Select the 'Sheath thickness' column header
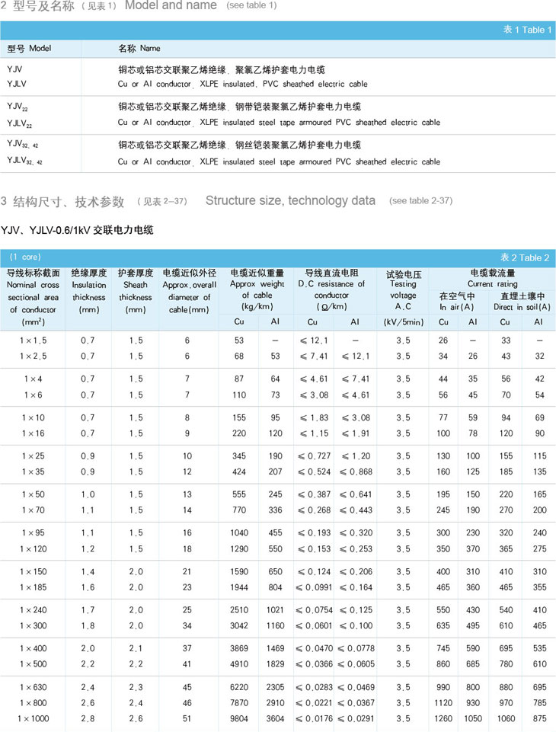This screenshot has width=556, height=732. [136, 291]
